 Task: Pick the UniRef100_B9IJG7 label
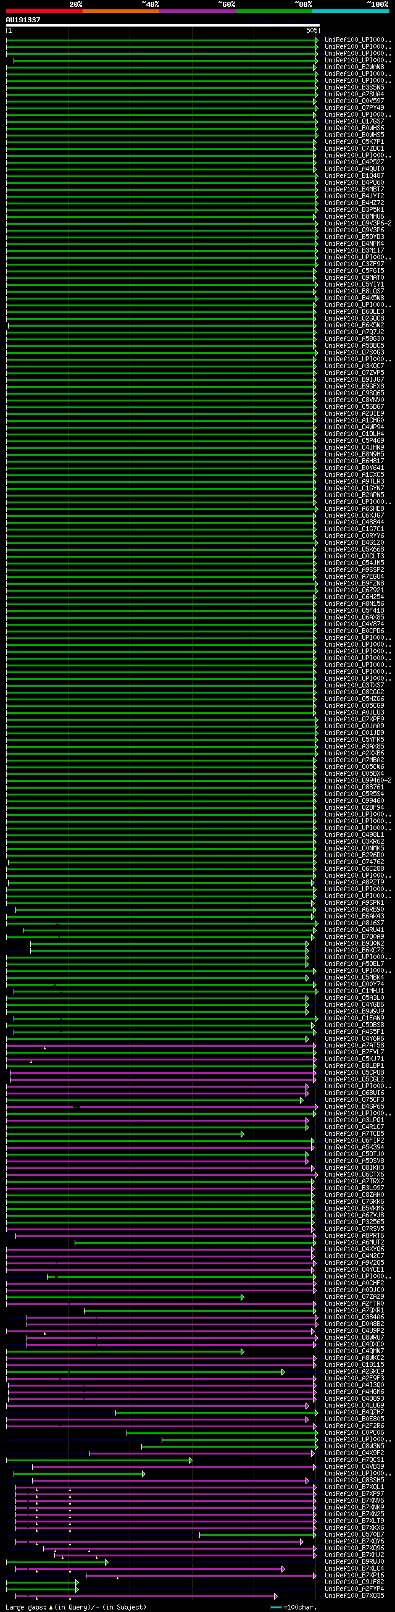[x=354, y=380]
